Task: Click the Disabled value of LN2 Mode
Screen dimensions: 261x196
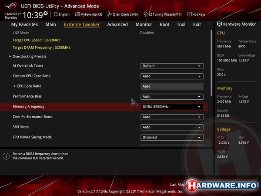Action: click(147, 33)
